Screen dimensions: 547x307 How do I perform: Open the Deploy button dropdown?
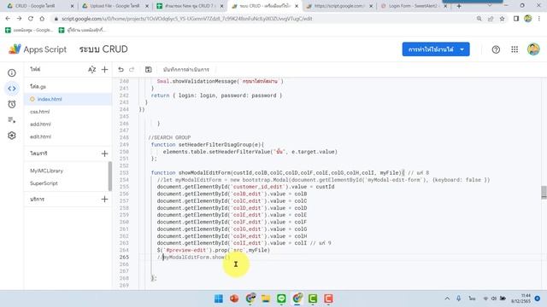point(436,49)
